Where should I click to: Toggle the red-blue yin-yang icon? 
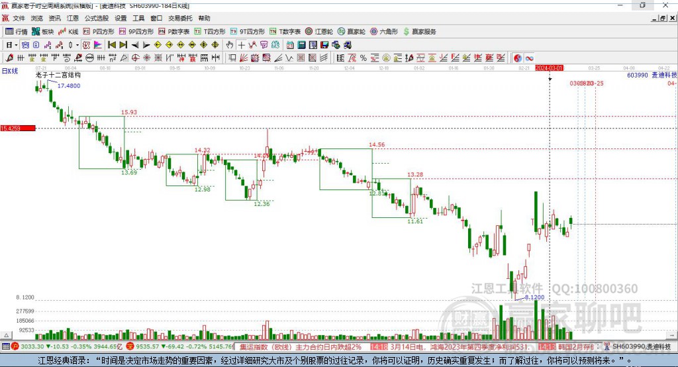(x=518, y=58)
